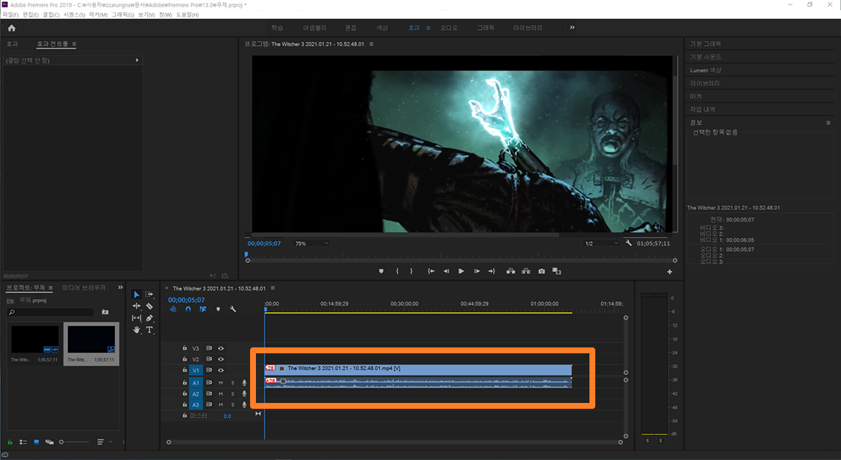Click Mark In button
The width and height of the screenshot is (841, 460).
click(x=397, y=271)
